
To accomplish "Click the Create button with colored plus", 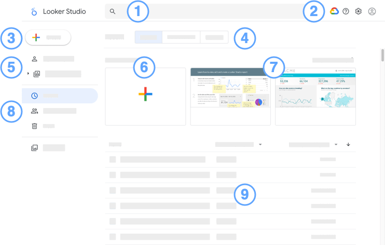I will pyautogui.click(x=48, y=37).
